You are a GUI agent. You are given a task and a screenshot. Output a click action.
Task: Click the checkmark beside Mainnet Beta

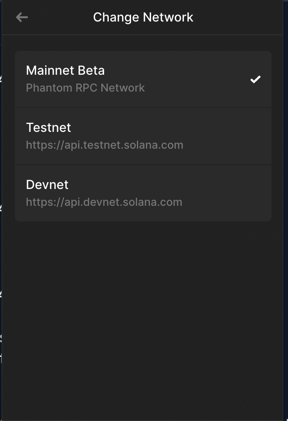255,79
